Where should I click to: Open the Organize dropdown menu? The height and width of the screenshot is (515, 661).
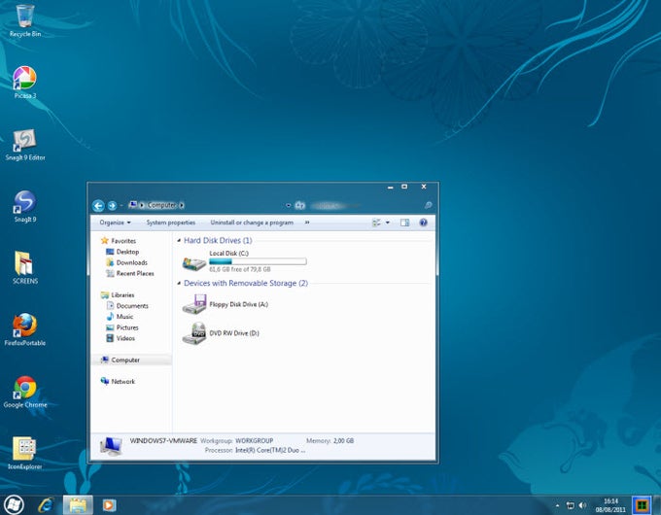coord(115,223)
